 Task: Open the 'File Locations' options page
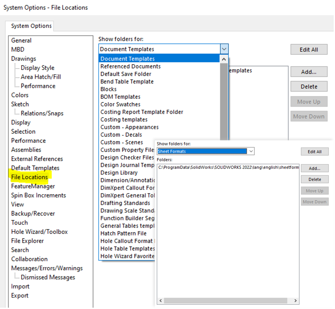point(29,177)
